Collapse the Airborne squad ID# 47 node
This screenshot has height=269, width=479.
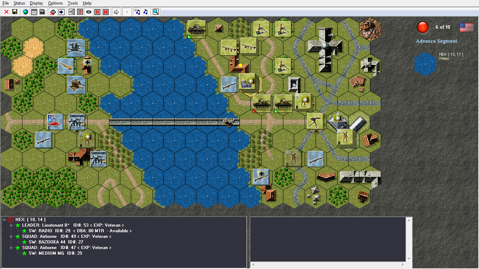pos(11,248)
